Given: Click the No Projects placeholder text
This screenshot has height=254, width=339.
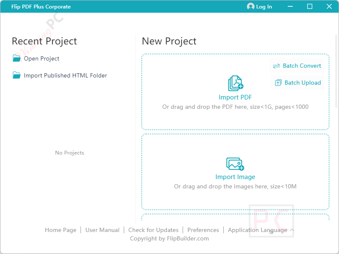Looking at the screenshot, I should pyautogui.click(x=69, y=153).
